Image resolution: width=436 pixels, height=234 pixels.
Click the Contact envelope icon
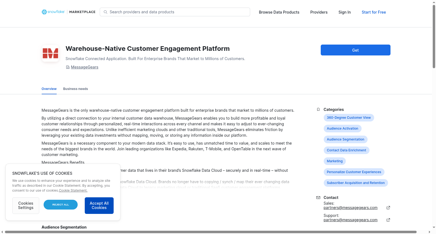pyautogui.click(x=318, y=198)
